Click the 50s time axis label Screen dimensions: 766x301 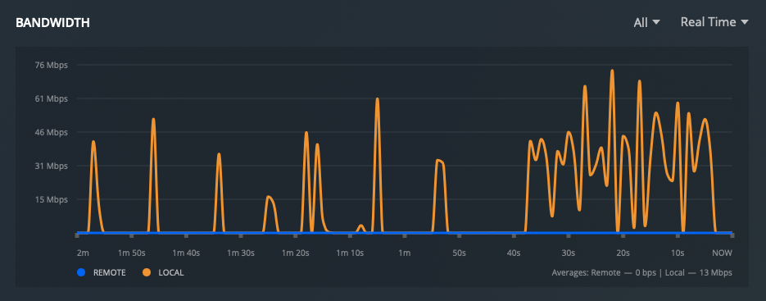click(x=460, y=253)
